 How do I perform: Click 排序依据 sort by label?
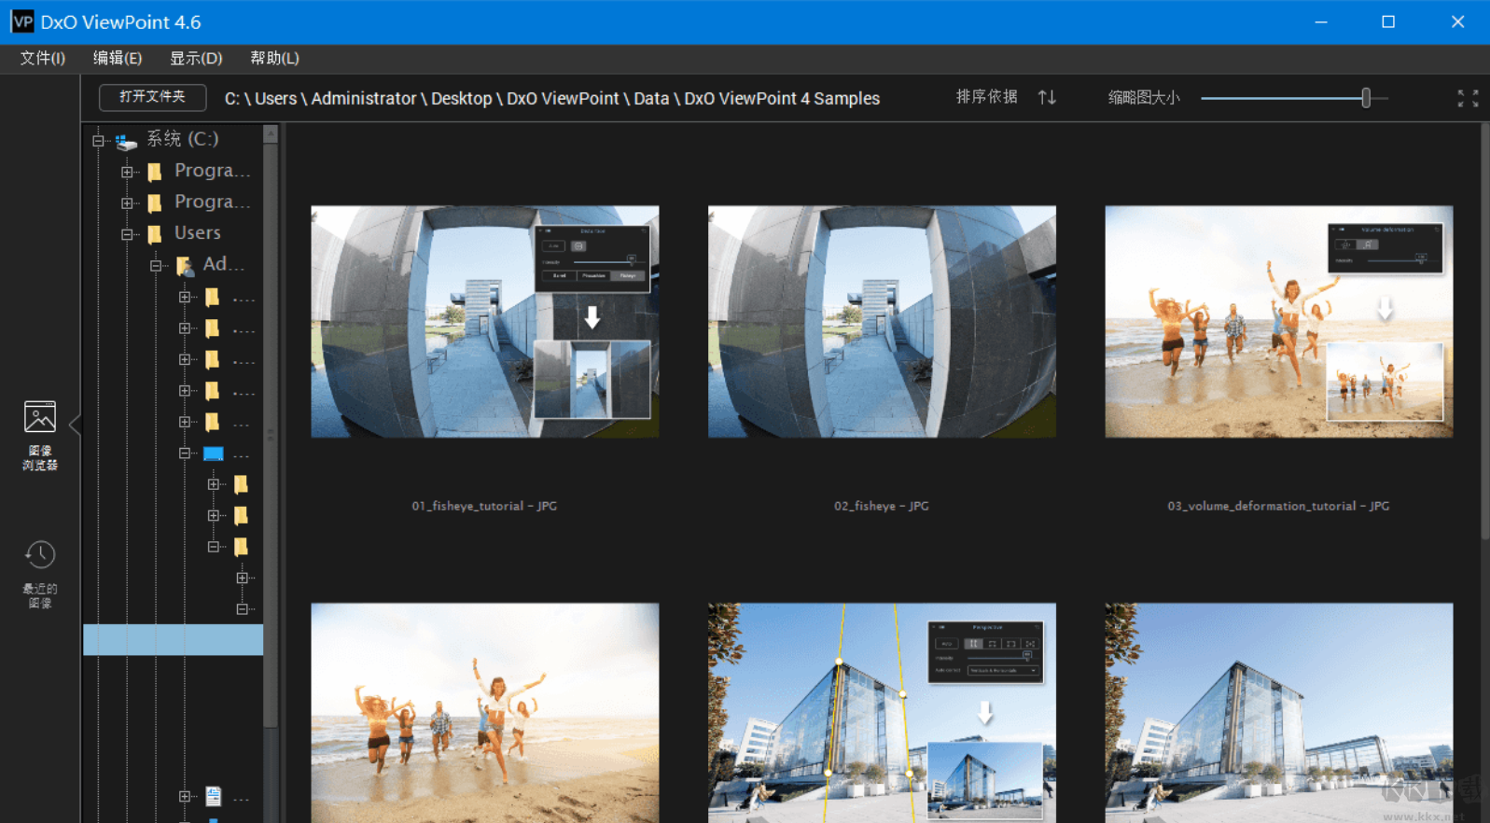(x=986, y=97)
